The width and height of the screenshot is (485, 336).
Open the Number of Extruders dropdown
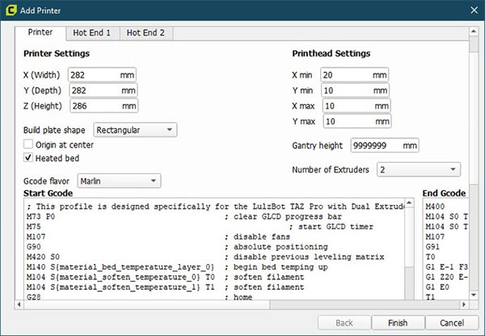click(418, 170)
